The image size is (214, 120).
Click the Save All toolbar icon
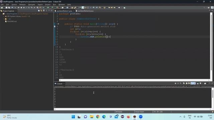[9, 8]
